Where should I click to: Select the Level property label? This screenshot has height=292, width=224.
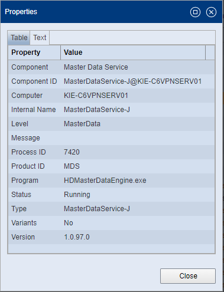click(x=20, y=124)
